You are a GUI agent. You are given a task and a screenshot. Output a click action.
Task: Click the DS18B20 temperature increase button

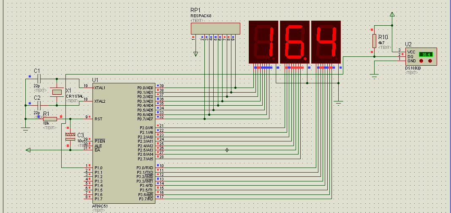[x=430, y=61]
